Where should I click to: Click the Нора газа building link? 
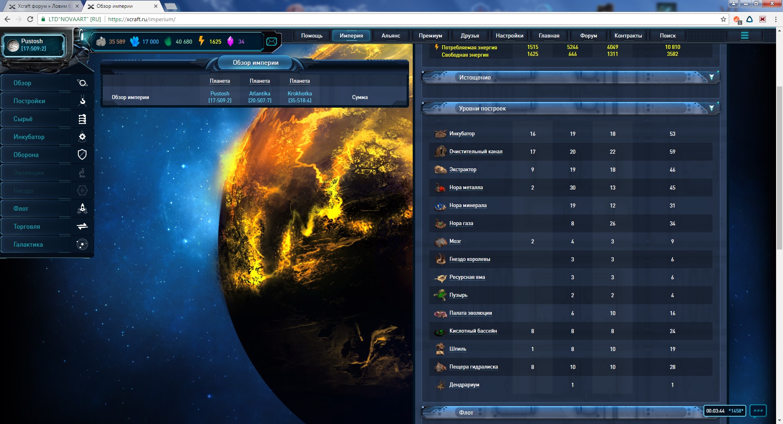click(x=461, y=223)
